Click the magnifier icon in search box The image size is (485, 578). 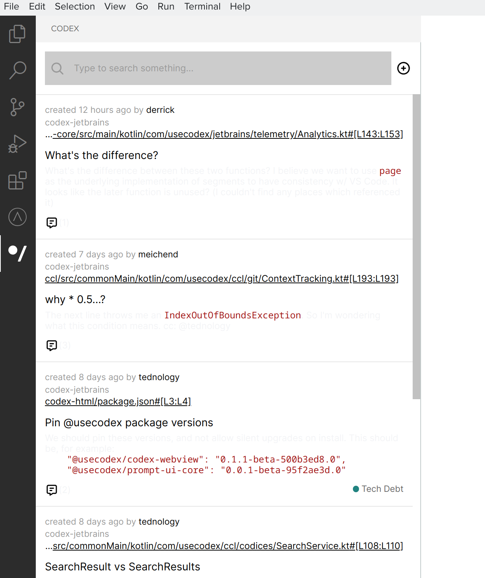coord(57,69)
